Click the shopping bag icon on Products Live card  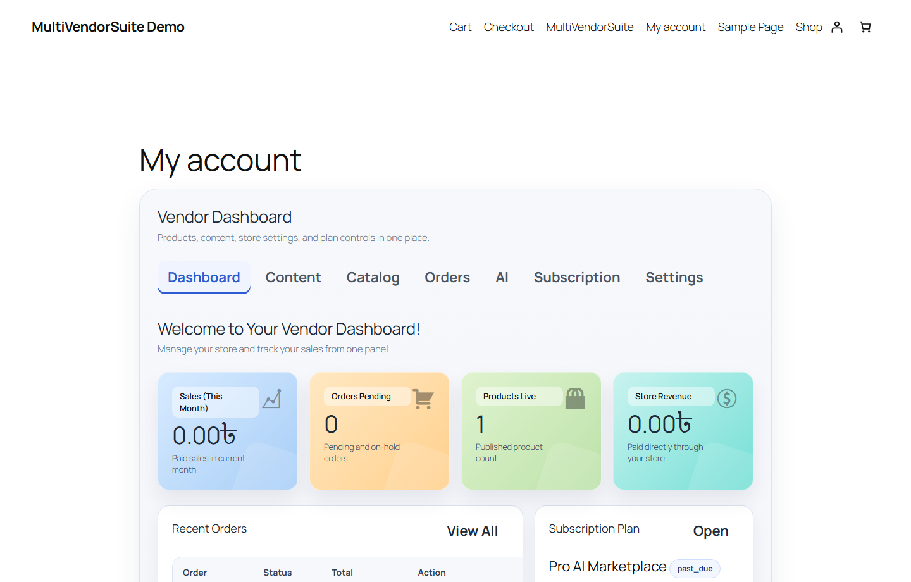575,399
